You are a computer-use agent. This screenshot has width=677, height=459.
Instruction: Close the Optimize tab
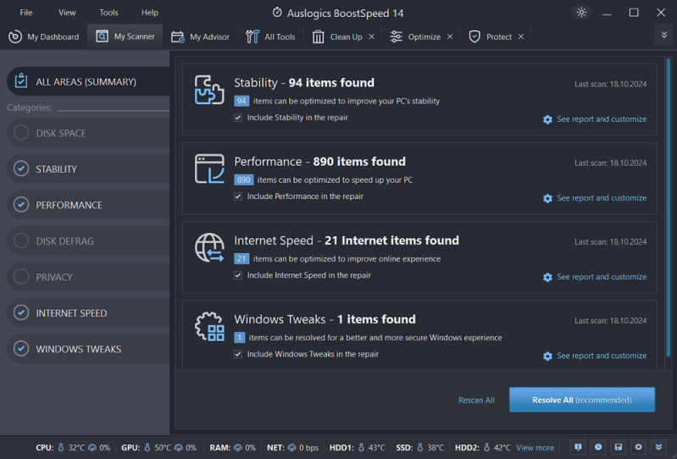tap(450, 36)
